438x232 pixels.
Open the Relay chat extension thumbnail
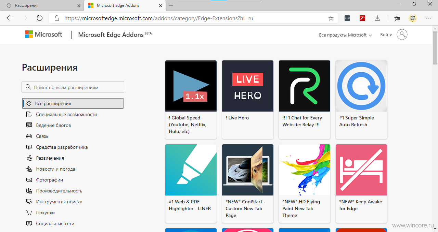(x=305, y=86)
